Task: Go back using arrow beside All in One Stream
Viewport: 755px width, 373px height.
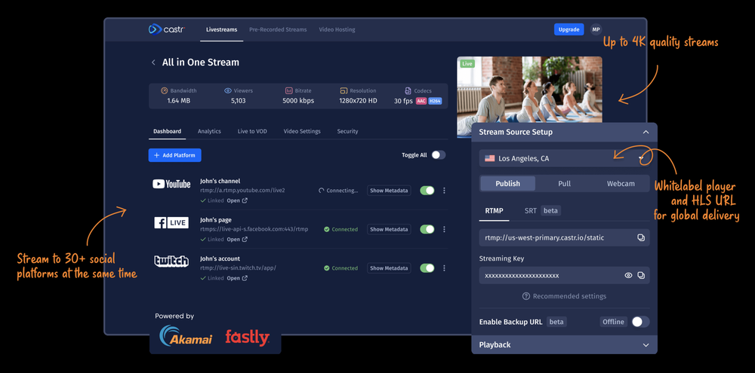Action: tap(153, 63)
